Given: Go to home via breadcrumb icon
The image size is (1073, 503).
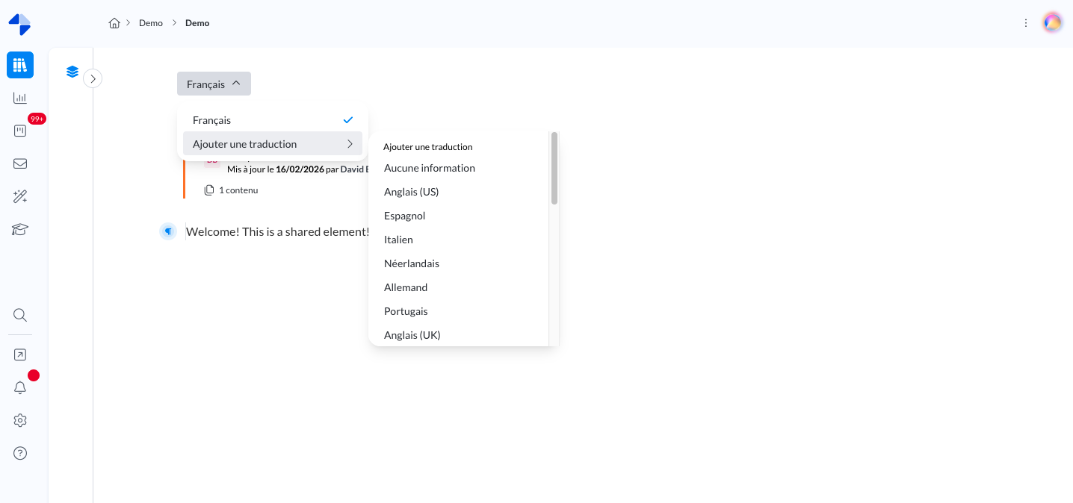Looking at the screenshot, I should tap(114, 23).
